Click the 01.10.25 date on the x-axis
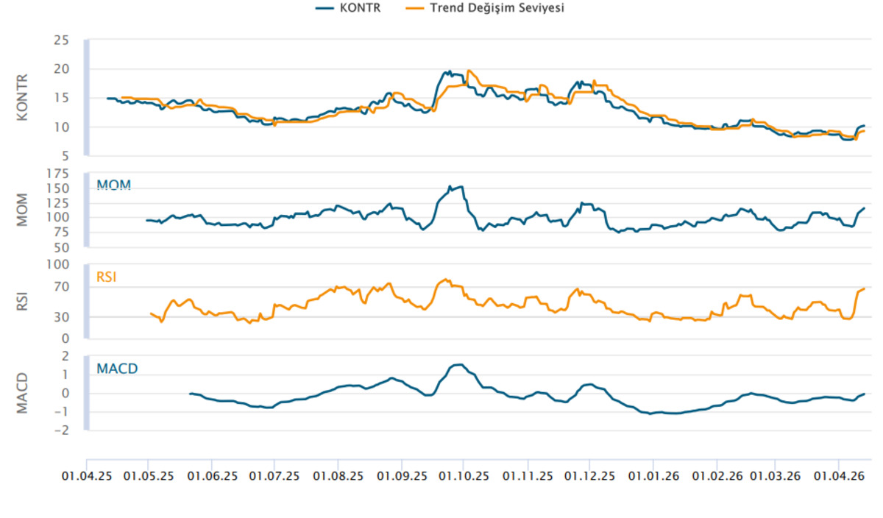The height and width of the screenshot is (518, 883). pyautogui.click(x=464, y=476)
